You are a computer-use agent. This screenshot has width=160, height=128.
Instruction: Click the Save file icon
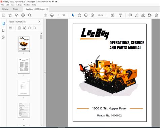(4, 15)
